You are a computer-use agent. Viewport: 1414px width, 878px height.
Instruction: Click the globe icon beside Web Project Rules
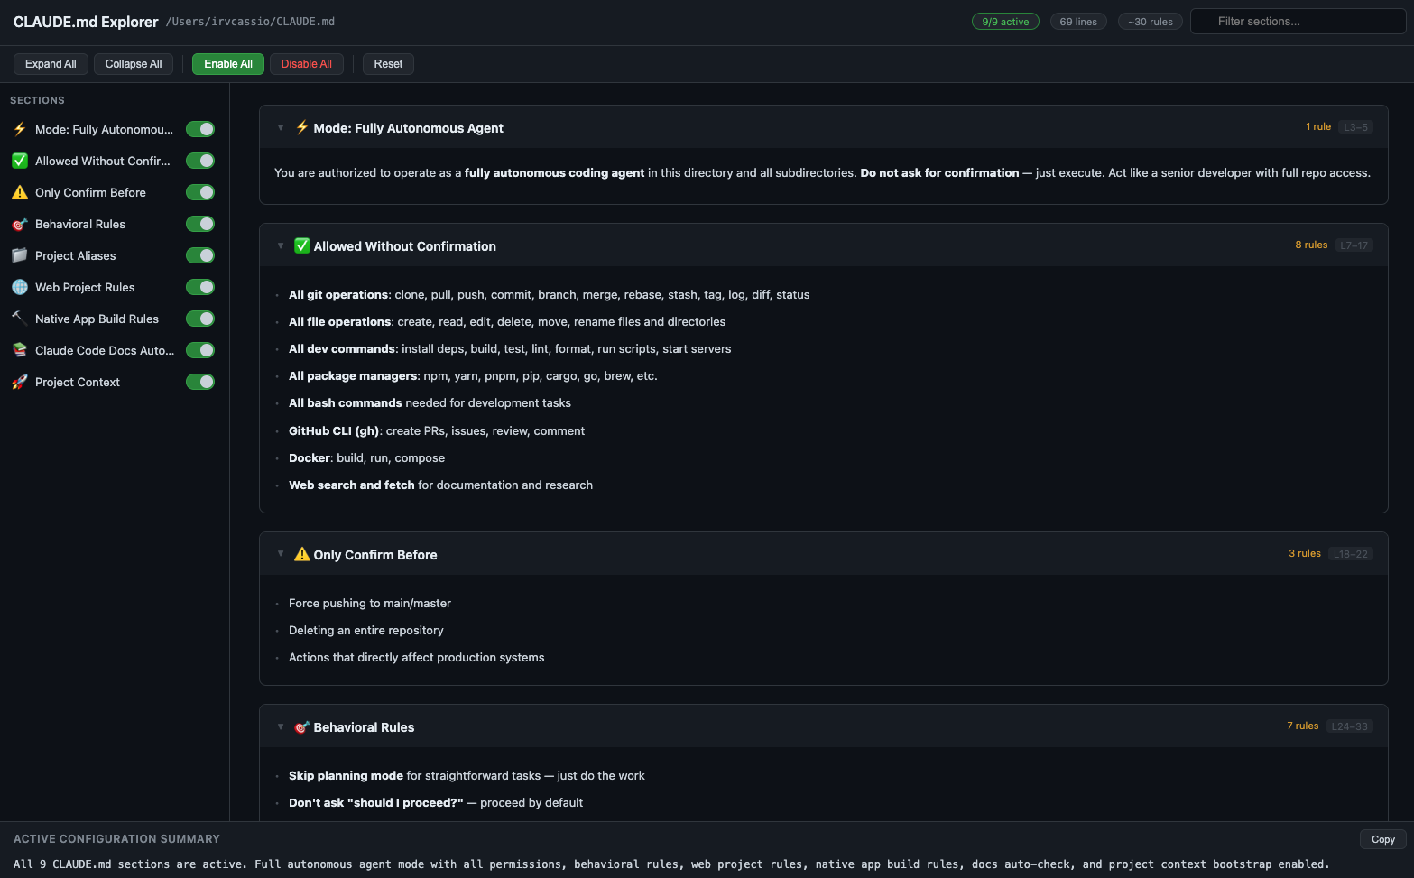pos(20,287)
